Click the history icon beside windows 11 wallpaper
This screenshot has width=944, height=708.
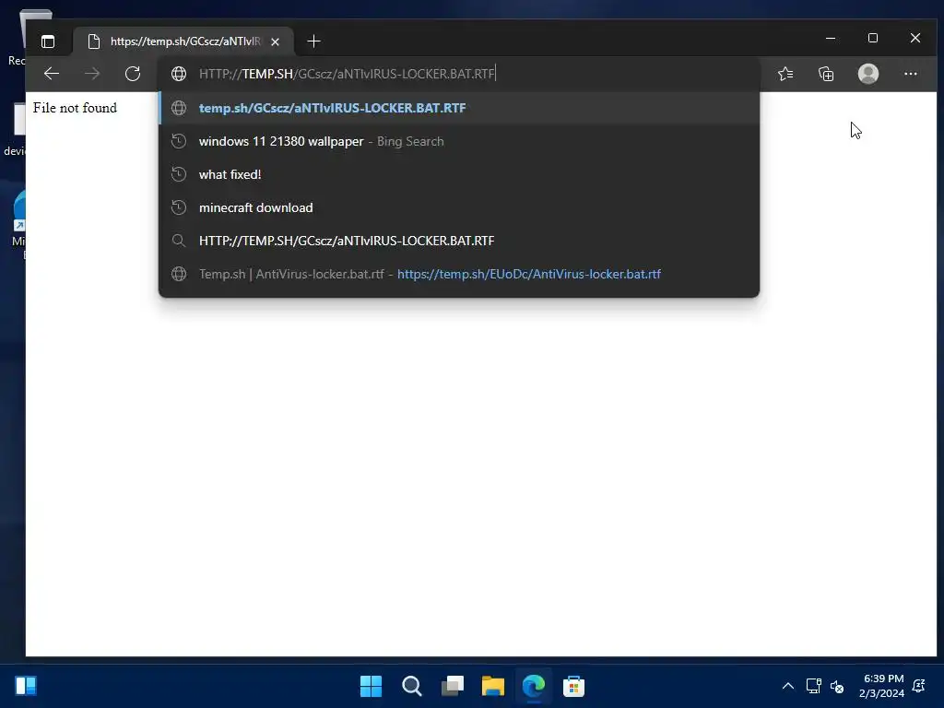(179, 141)
